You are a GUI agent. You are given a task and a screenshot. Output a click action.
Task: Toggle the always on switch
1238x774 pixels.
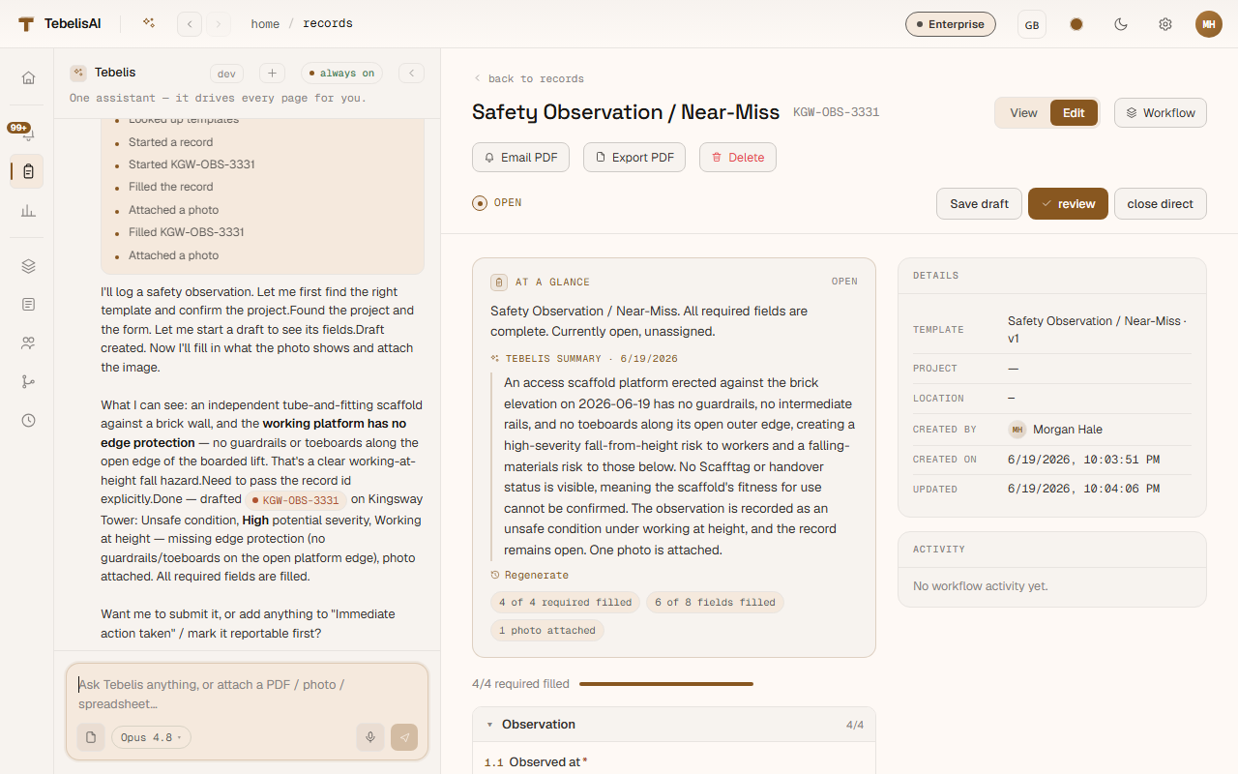[x=341, y=74]
